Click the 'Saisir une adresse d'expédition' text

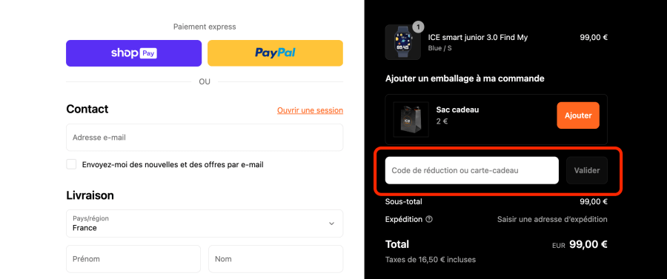552,220
